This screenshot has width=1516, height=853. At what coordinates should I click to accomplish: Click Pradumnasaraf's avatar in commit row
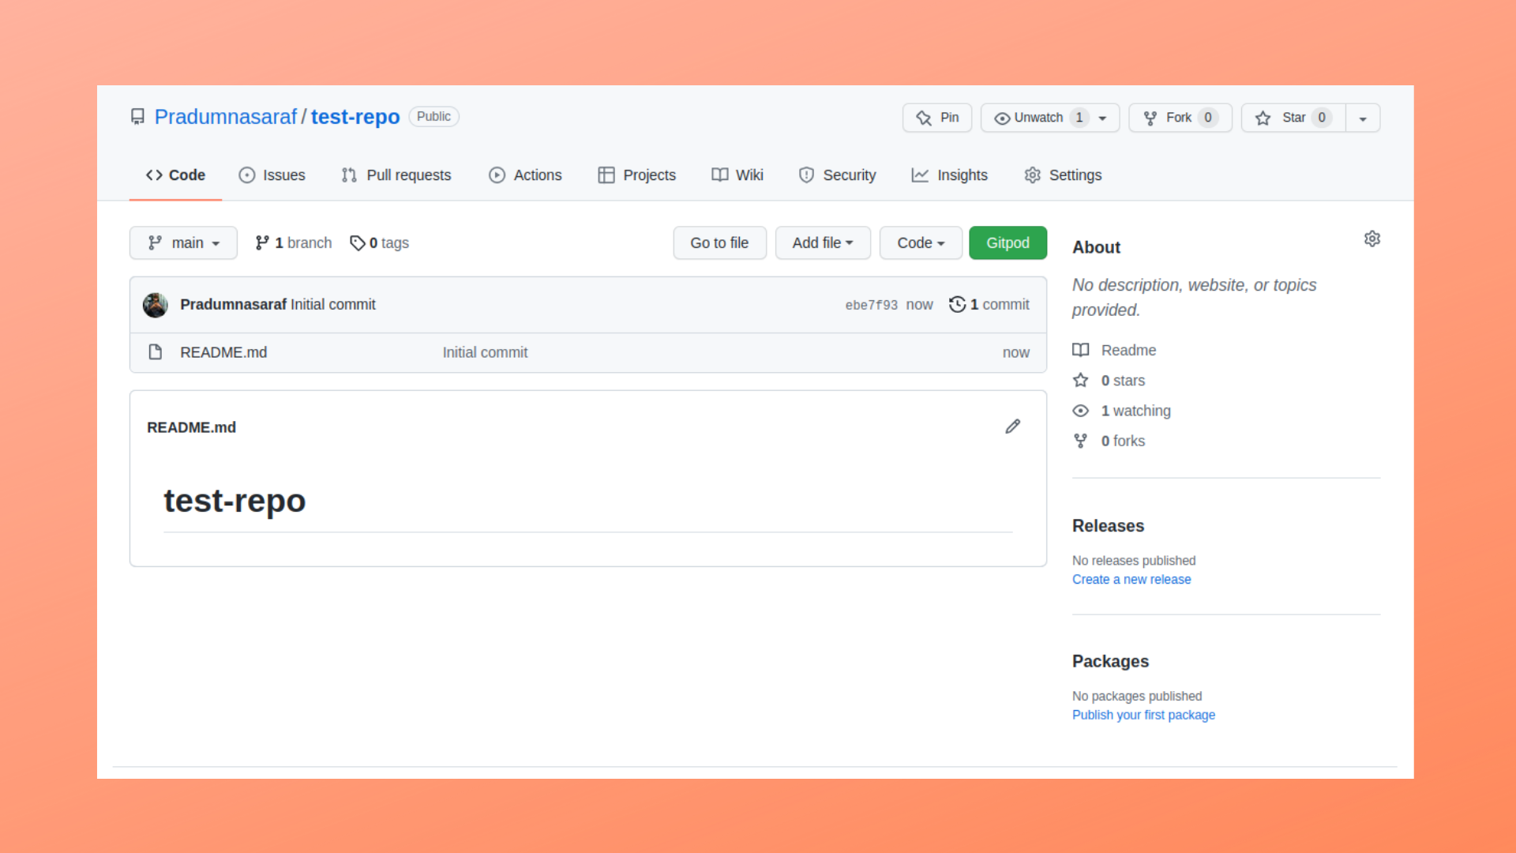click(155, 305)
